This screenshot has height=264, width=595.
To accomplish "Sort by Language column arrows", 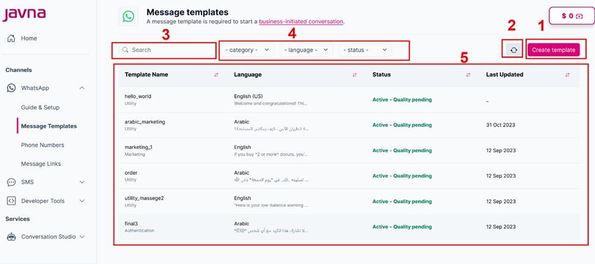I will 355,75.
